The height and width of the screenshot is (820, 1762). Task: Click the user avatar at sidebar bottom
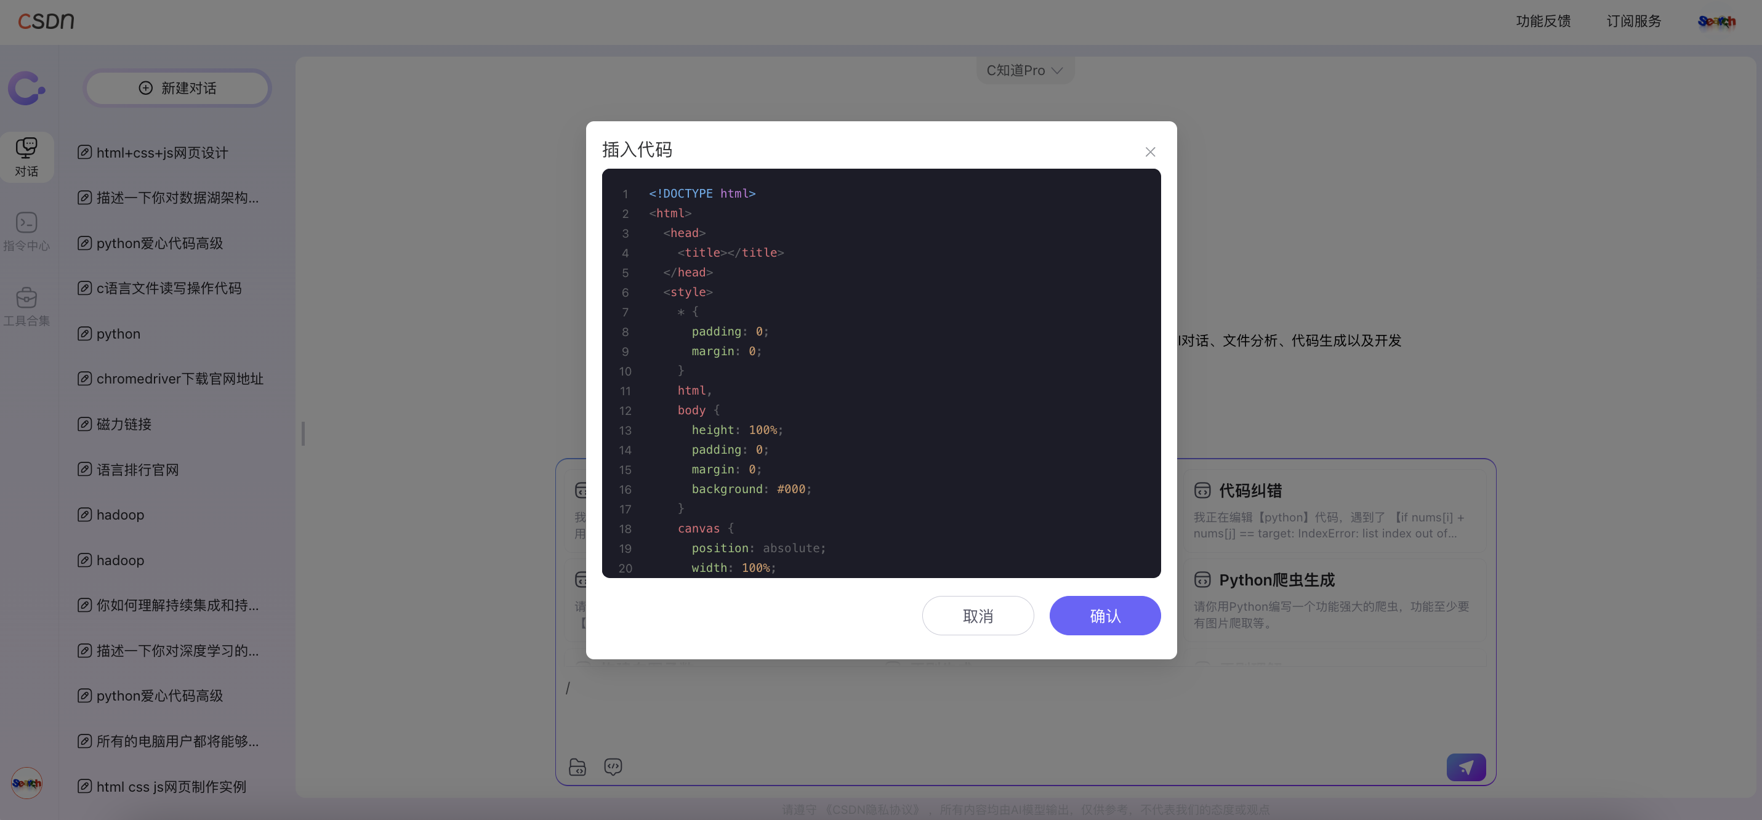pyautogui.click(x=26, y=783)
